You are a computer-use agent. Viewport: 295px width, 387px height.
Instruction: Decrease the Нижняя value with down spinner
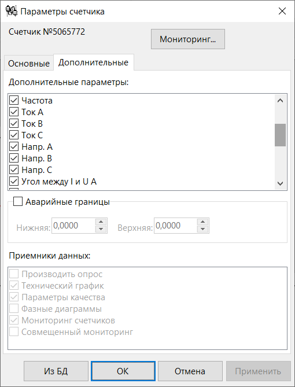point(101,229)
